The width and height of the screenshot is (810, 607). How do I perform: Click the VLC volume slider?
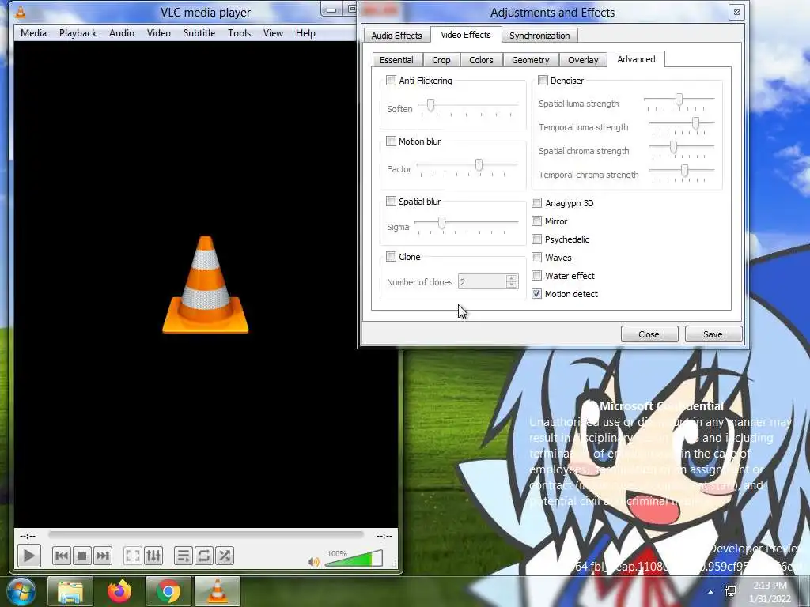354,559
